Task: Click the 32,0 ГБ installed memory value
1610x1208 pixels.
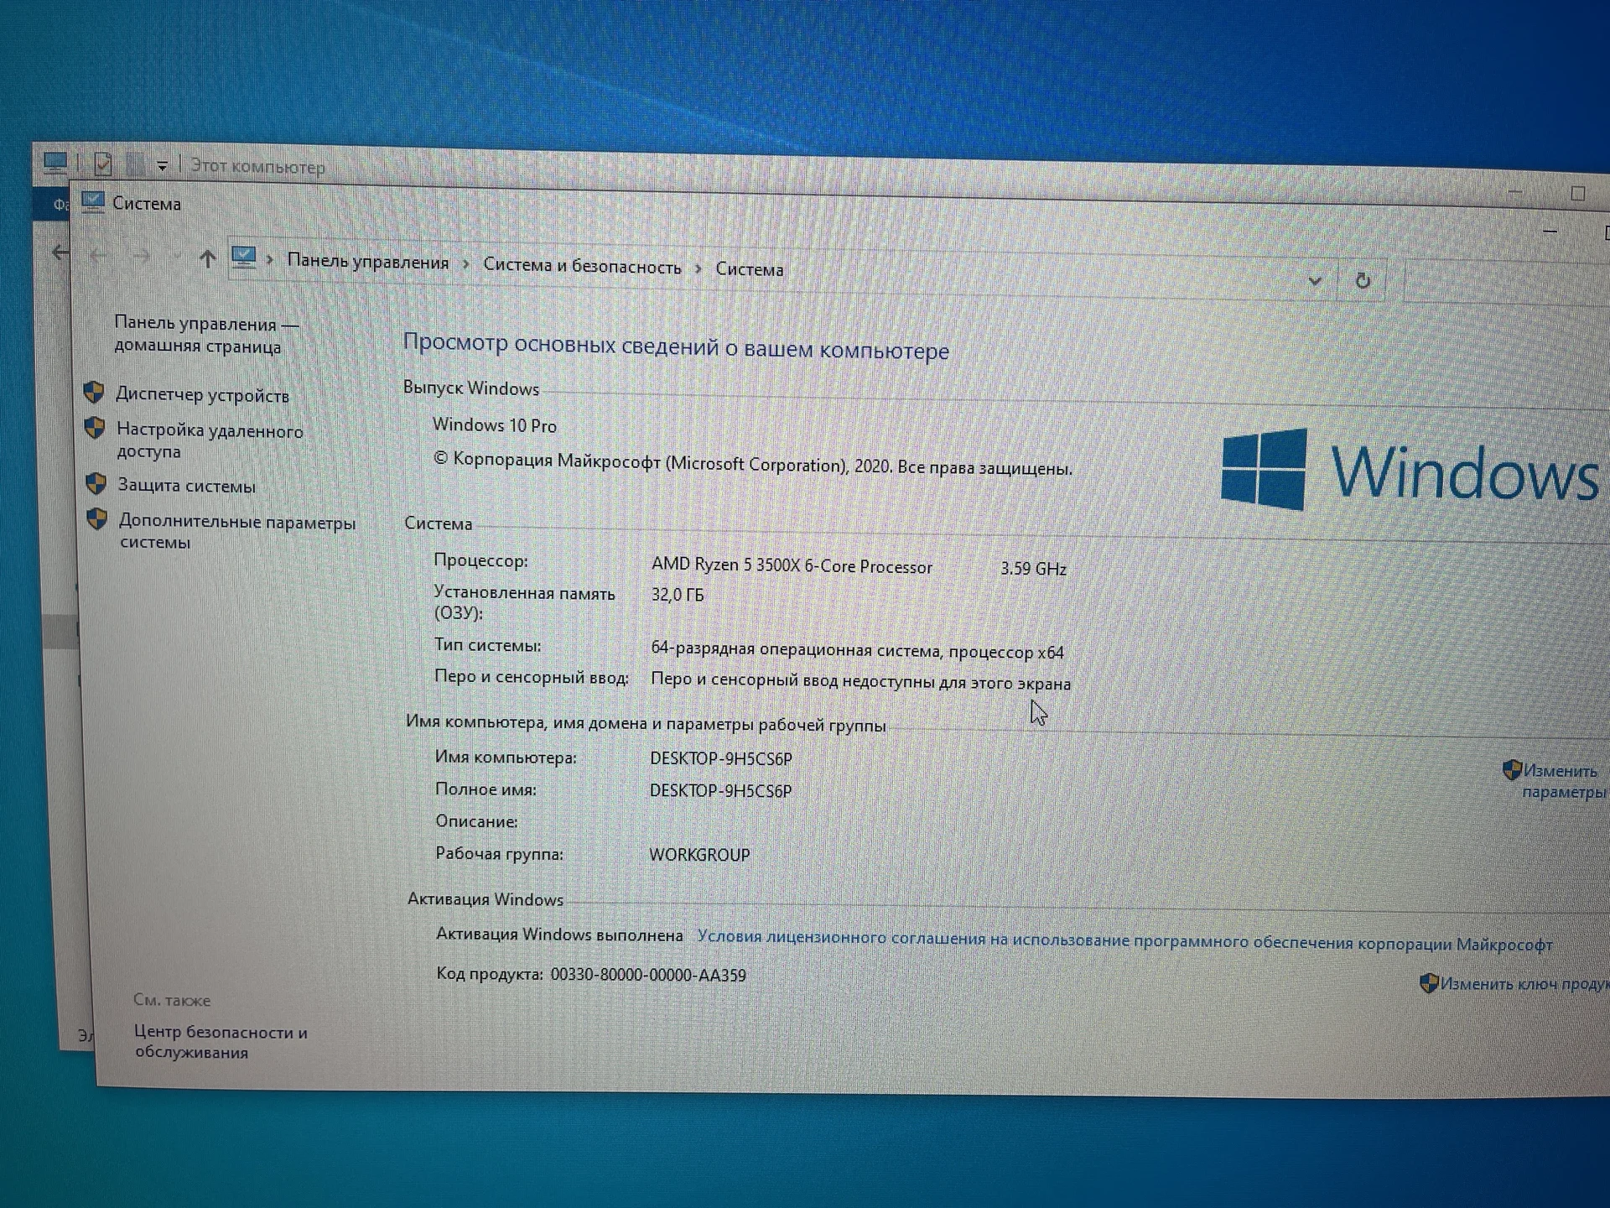Action: coord(678,595)
